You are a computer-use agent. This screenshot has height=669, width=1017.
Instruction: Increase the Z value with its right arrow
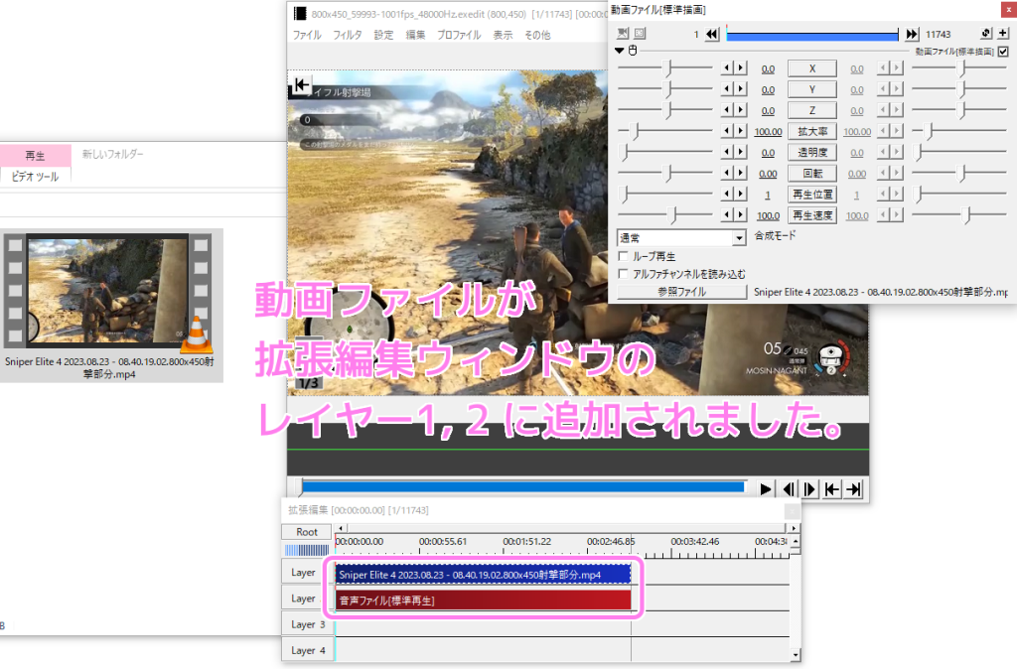(740, 110)
